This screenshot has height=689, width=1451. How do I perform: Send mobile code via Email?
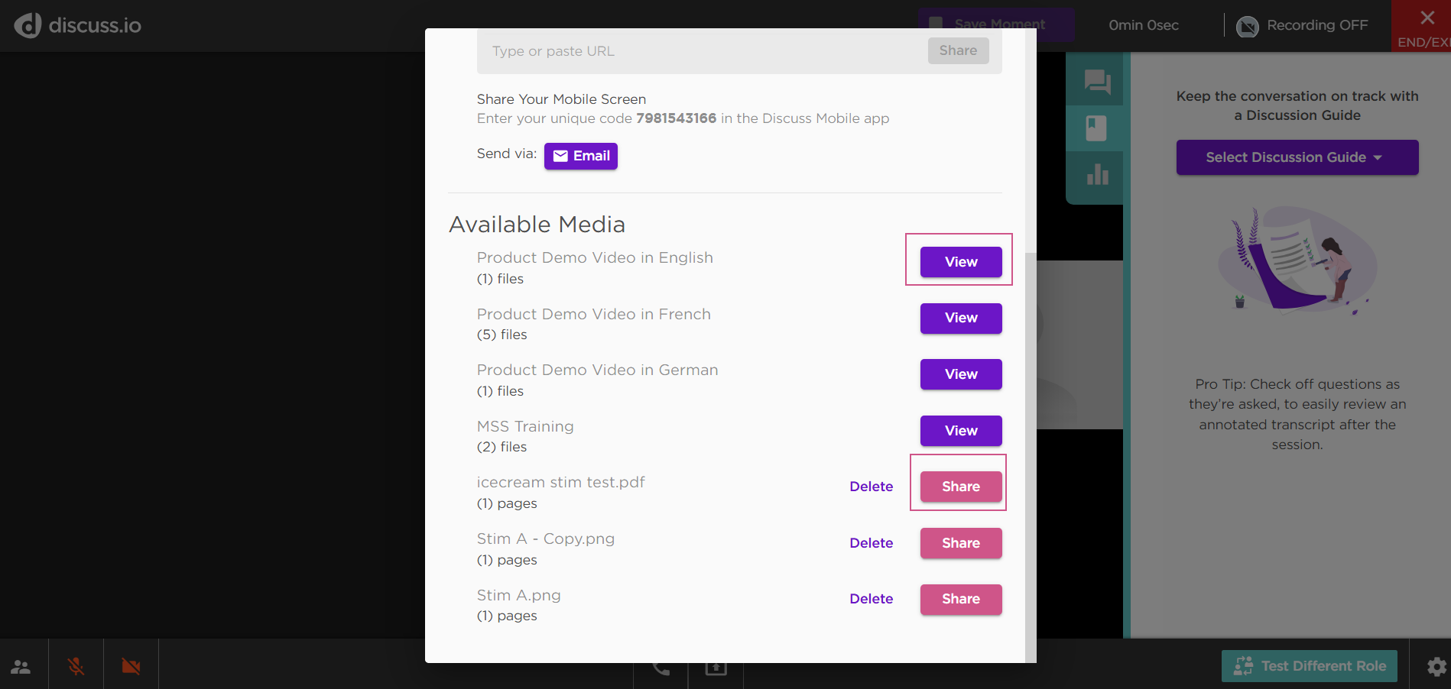click(x=580, y=156)
